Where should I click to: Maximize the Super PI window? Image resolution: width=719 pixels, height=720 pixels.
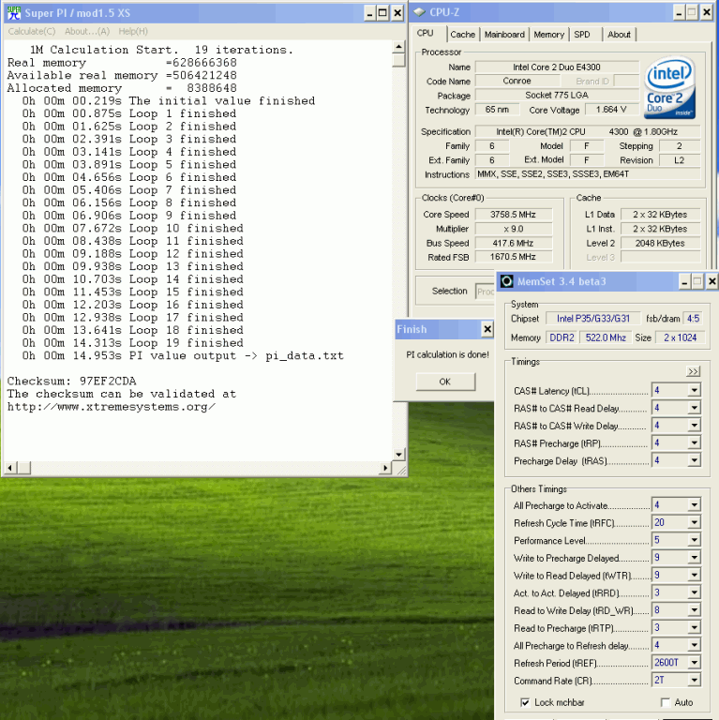pyautogui.click(x=382, y=13)
